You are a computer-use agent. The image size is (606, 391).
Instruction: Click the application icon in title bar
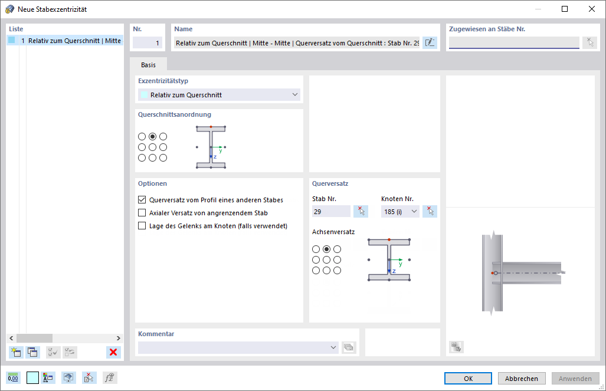coord(9,9)
